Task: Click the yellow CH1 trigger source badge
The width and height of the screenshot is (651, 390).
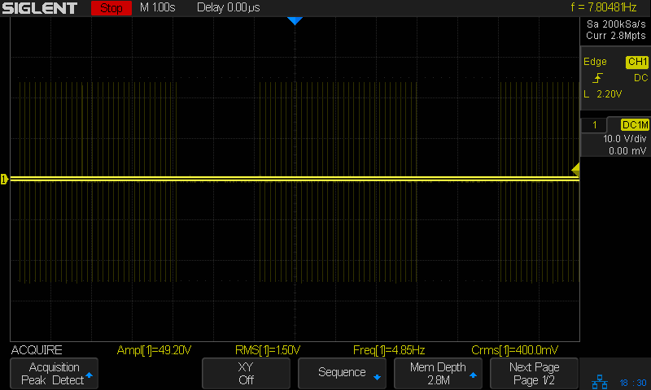Action: pyautogui.click(x=636, y=62)
